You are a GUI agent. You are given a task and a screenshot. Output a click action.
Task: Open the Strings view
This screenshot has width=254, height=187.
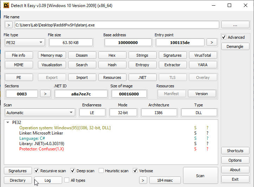(142, 55)
